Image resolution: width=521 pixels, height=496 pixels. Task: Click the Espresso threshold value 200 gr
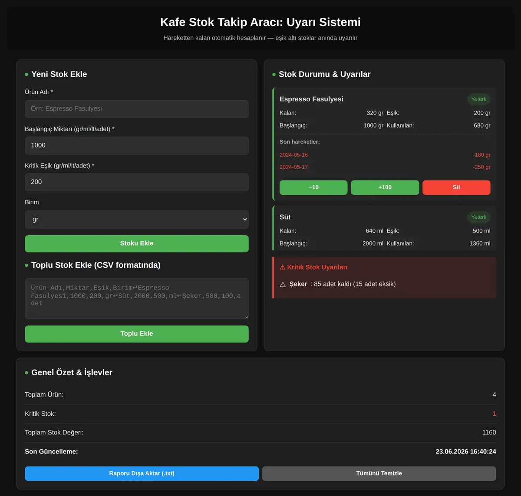(482, 113)
